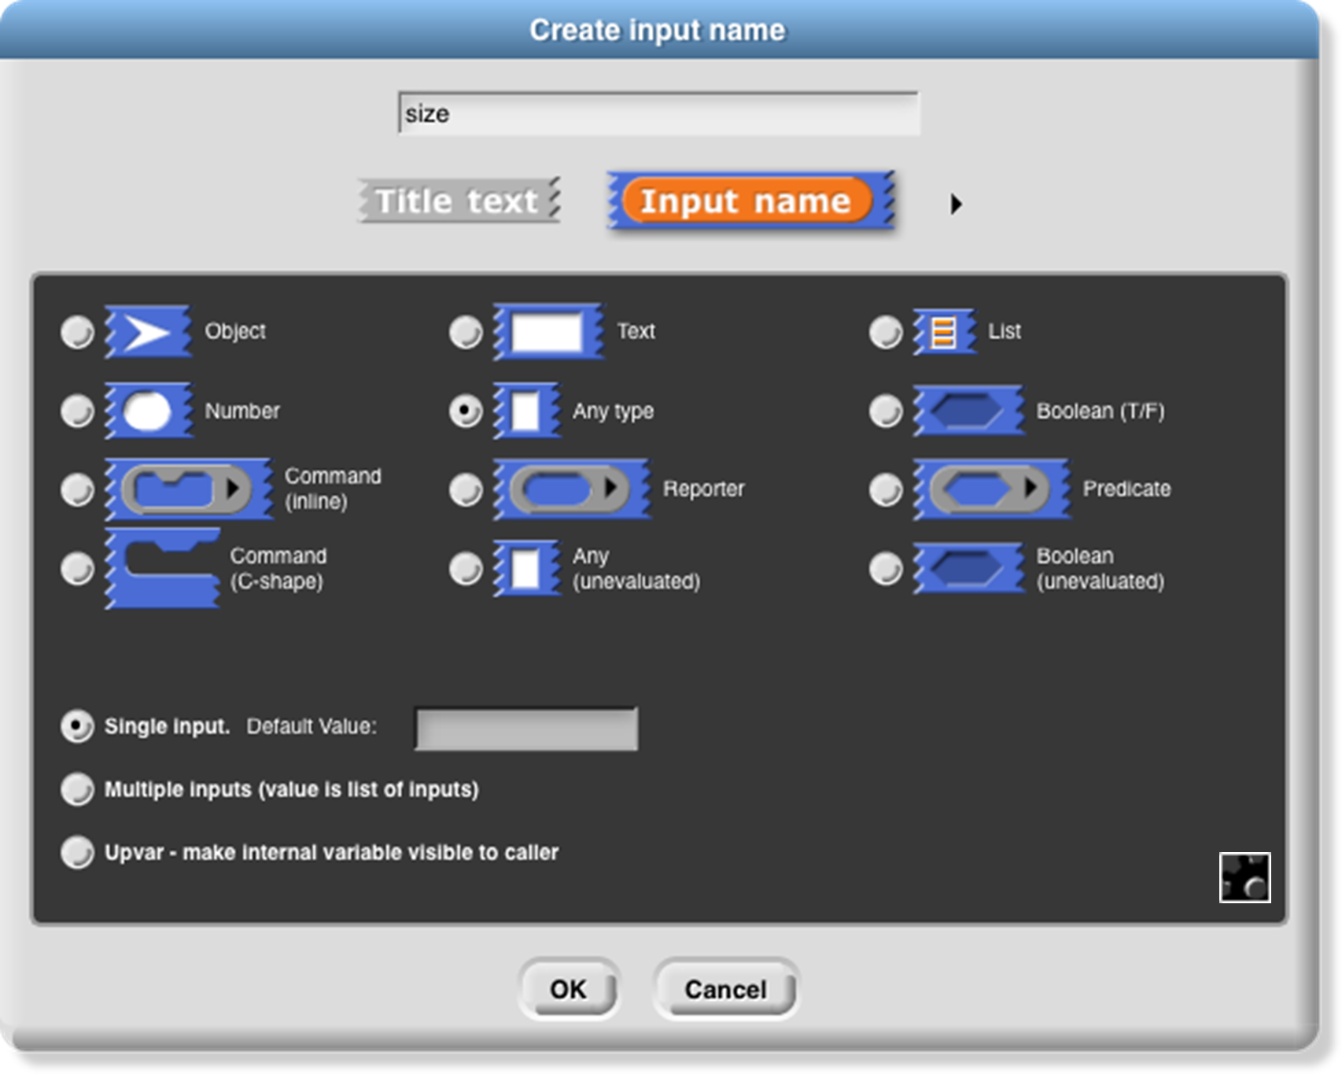Viewport: 1342px width, 1074px height.
Task: Click the gear icon in the corner
Action: click(x=1244, y=877)
